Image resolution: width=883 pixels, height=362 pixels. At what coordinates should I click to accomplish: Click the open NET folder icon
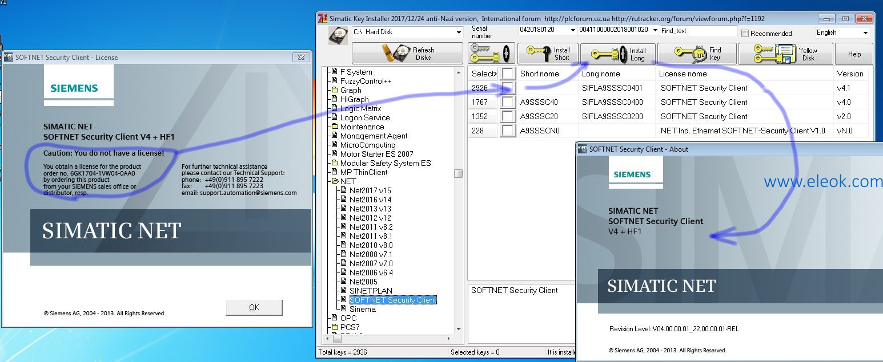(x=334, y=181)
